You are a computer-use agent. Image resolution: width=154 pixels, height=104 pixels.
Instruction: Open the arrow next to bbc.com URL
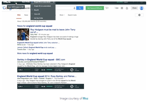pyautogui.click(x=46, y=62)
